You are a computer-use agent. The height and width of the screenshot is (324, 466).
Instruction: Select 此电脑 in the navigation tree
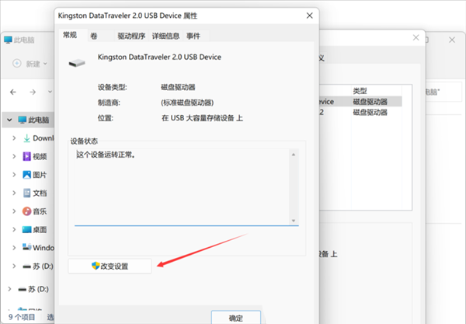coord(28,120)
